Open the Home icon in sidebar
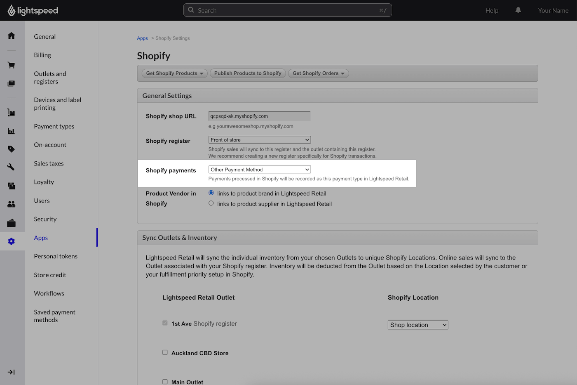Screen dimensions: 577x385 click(x=12, y=35)
